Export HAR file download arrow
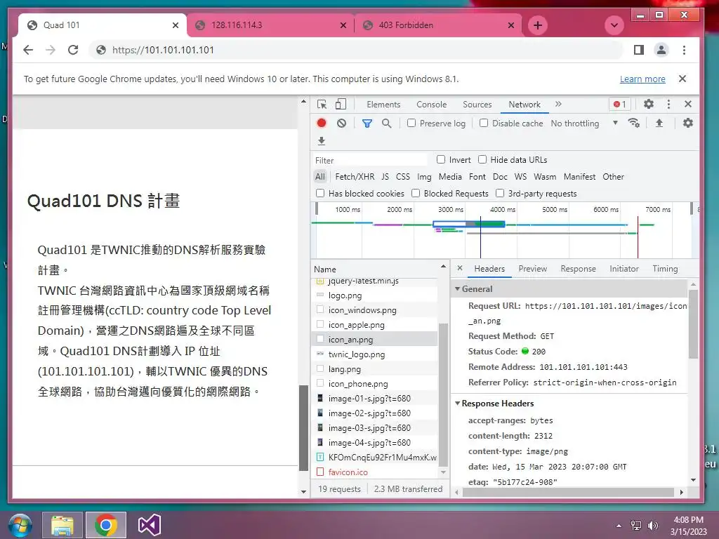Screen dimensions: 719x539 click(322, 140)
